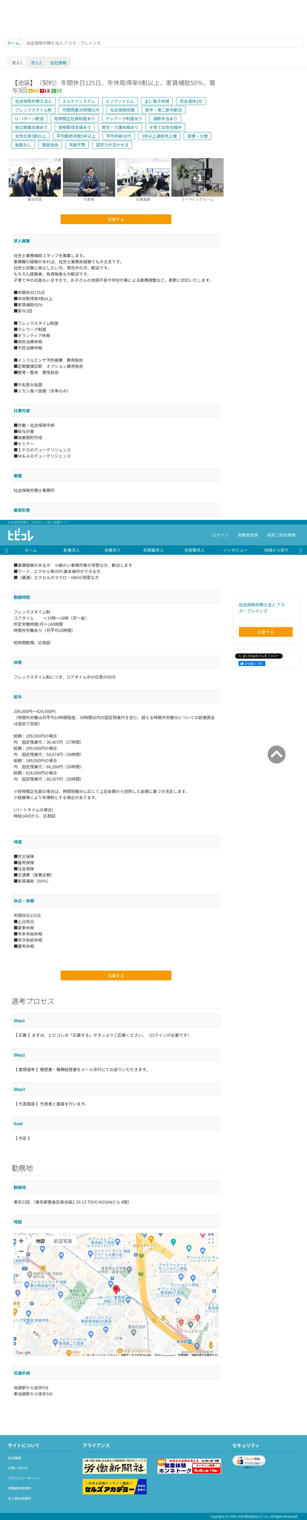Viewport: 307px width, 1520px height.
Task: Switch to the 求人1 tab
Action: [17, 63]
